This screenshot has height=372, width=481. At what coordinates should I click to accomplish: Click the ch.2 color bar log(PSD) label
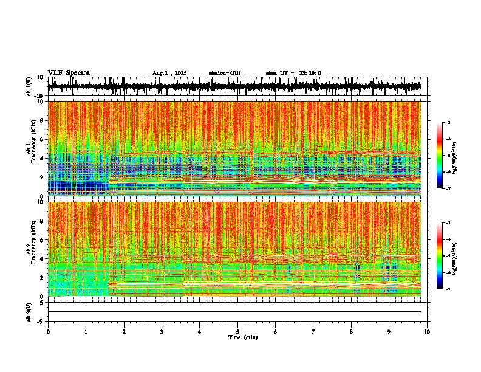[455, 258]
